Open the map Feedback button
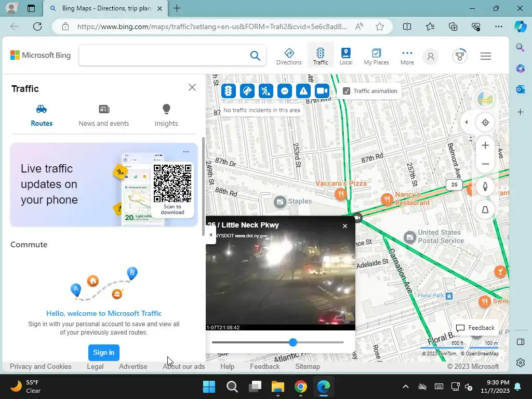Screen dimensions: 532x399 475,328
